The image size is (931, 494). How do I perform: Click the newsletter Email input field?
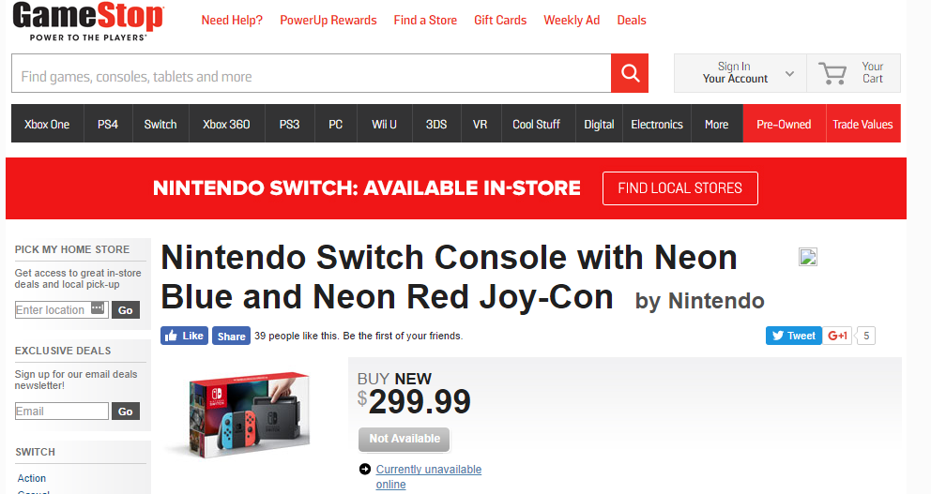pos(62,412)
